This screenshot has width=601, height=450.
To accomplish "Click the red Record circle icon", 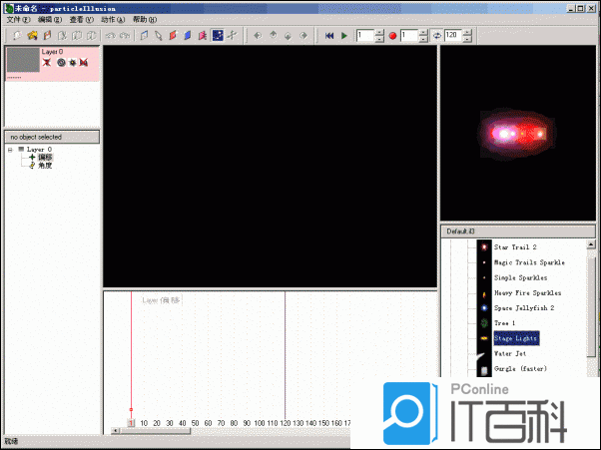I will click(393, 36).
